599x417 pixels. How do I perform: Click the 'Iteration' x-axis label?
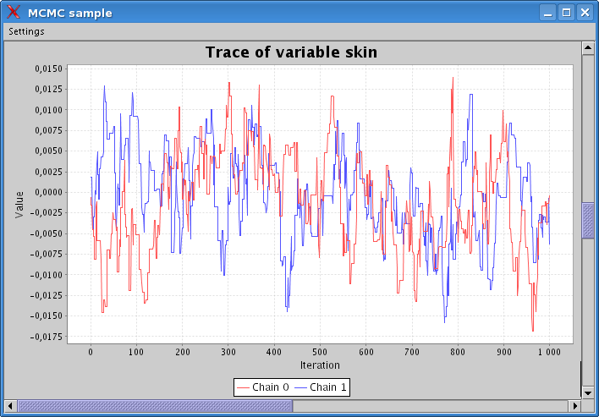[x=320, y=365]
